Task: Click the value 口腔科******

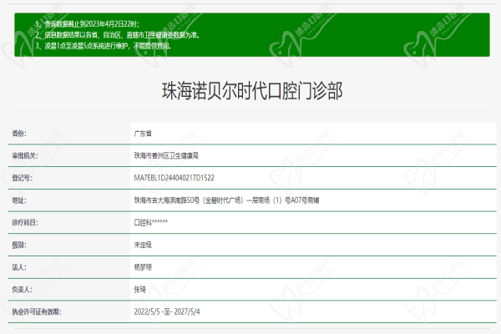Action: pyautogui.click(x=151, y=222)
